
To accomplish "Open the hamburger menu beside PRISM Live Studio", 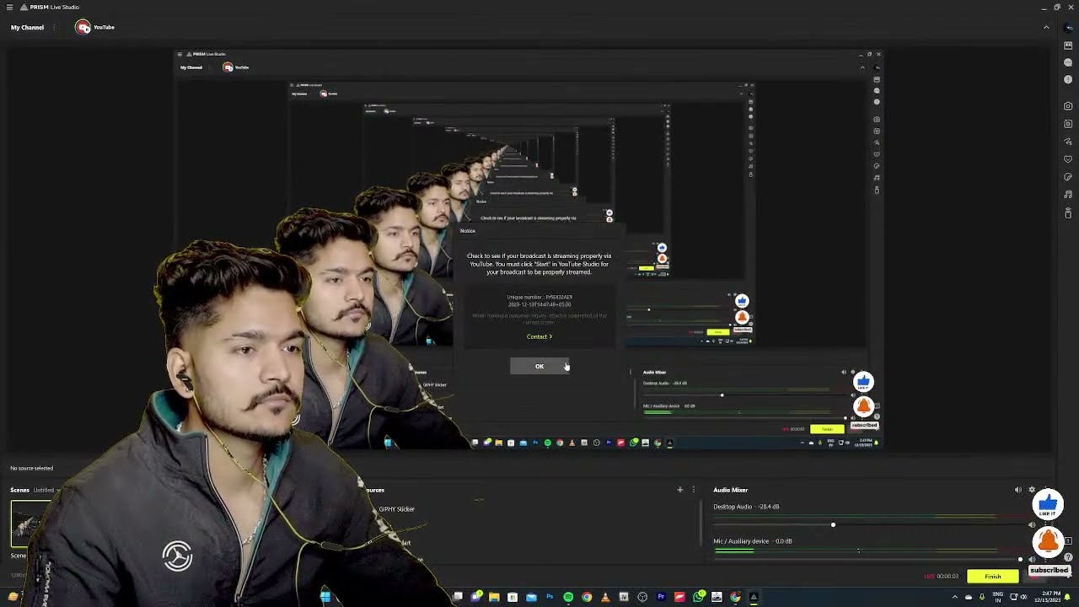I will (x=11, y=7).
